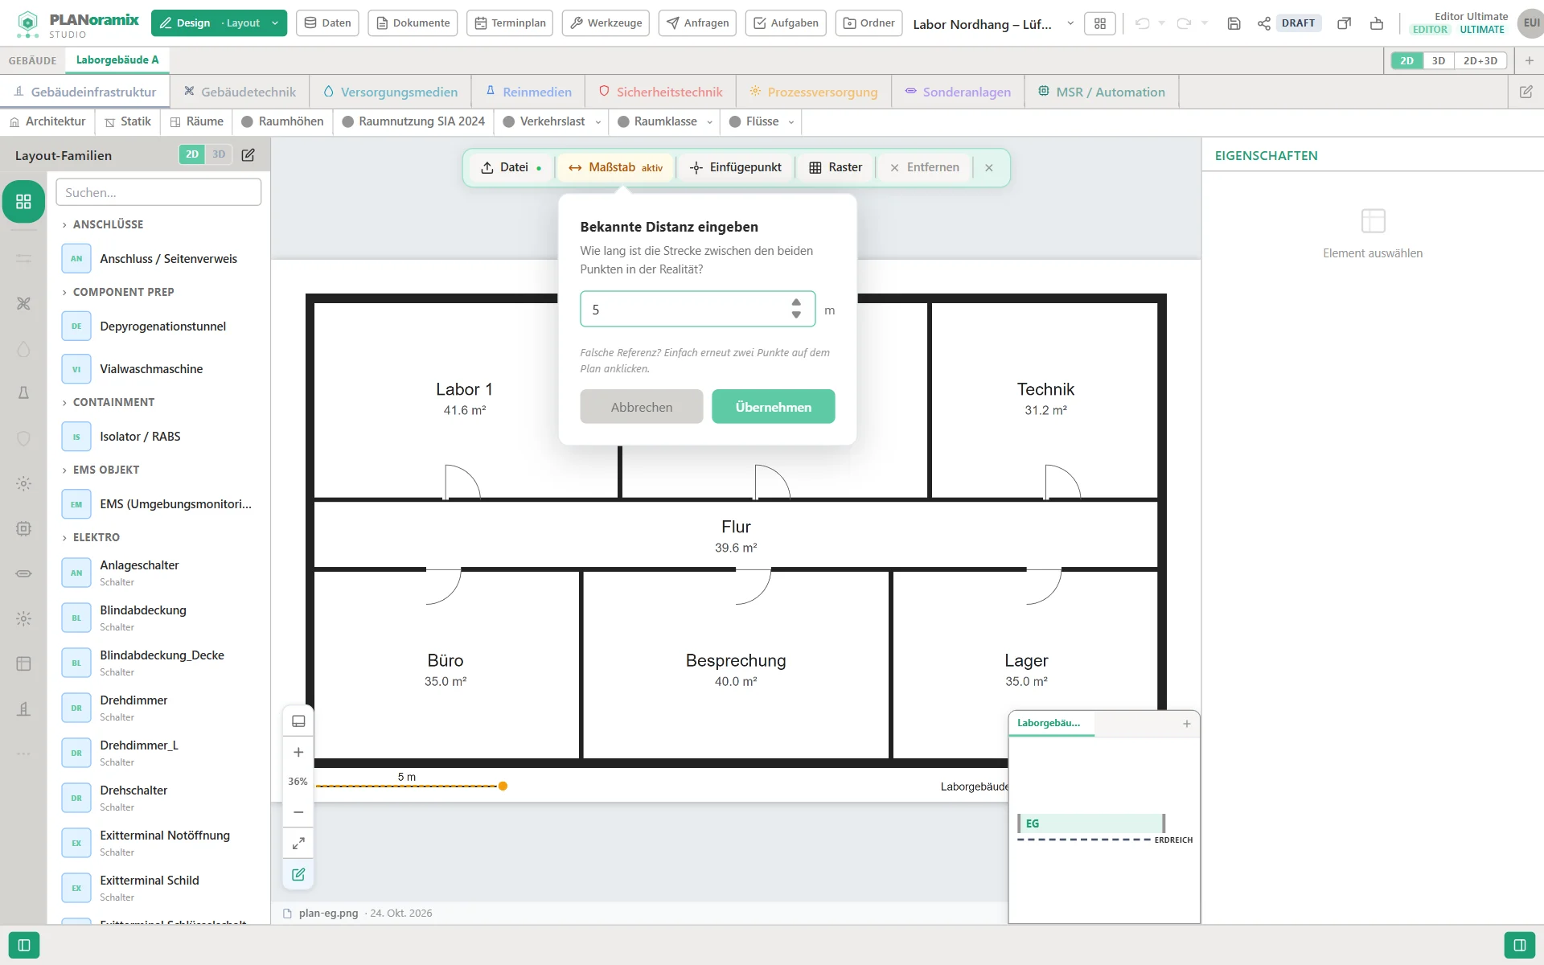Open the Terminplan menu
Viewport: 1544px width, 965px height.
[510, 23]
